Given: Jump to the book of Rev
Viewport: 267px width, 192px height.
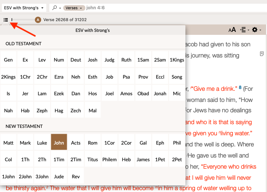Looking at the screenshot, I should click(x=76, y=176).
